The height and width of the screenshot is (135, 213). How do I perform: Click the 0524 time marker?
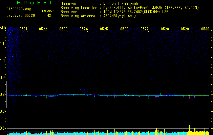click(x=84, y=29)
